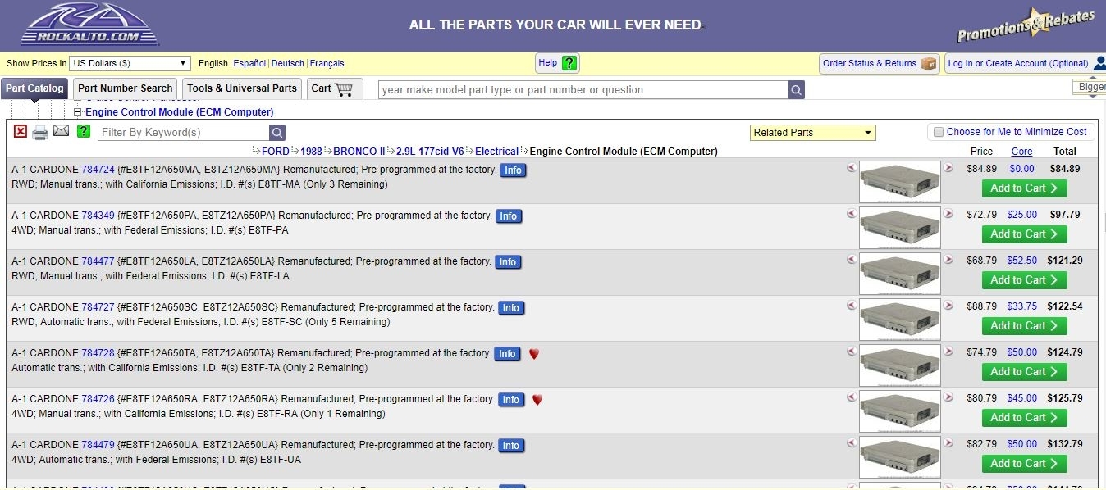Click previous image arrow for part 784724
The height and width of the screenshot is (490, 1106).
[852, 168]
